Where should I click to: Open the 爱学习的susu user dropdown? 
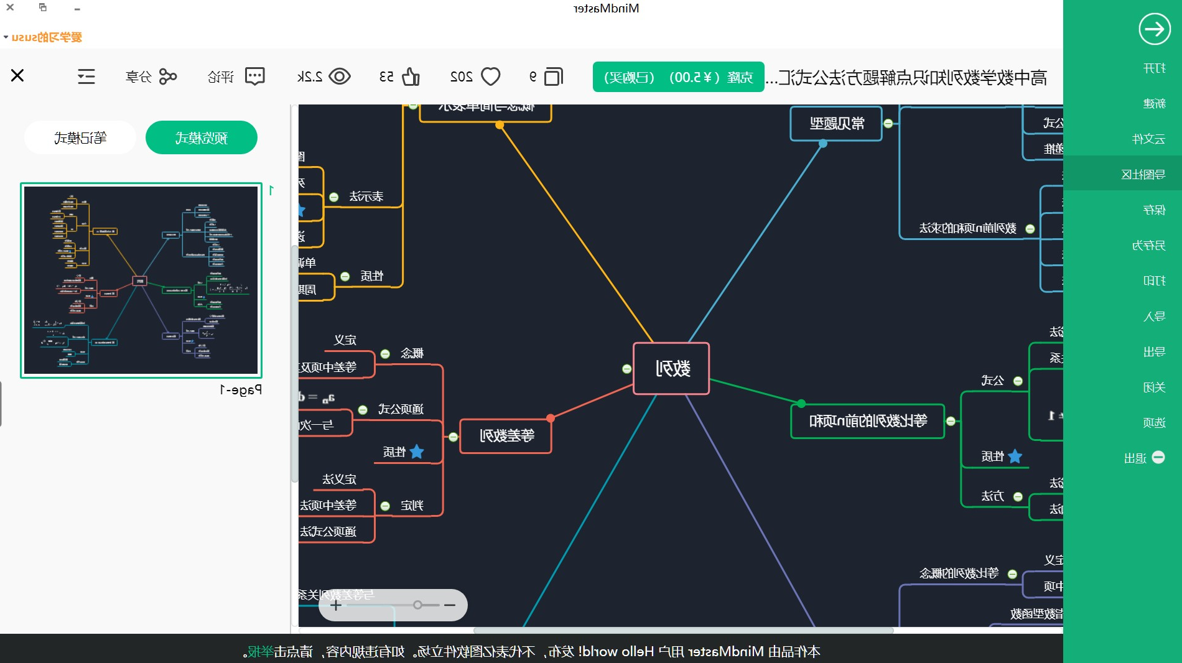tap(43, 37)
